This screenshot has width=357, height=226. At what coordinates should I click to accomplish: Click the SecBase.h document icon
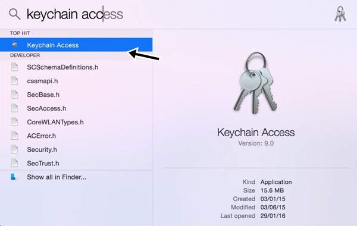pos(14,95)
